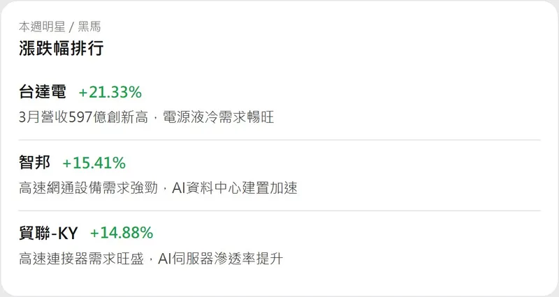
Task: Click the '漲跌幅排行' card title
Action: tap(61, 49)
